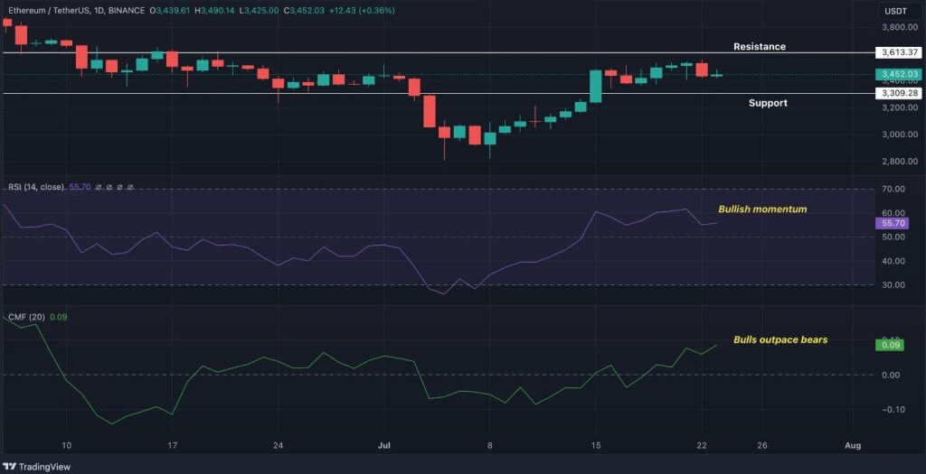This screenshot has width=926, height=474.
Task: Click the high price H3,490.14 value
Action: pos(213,11)
